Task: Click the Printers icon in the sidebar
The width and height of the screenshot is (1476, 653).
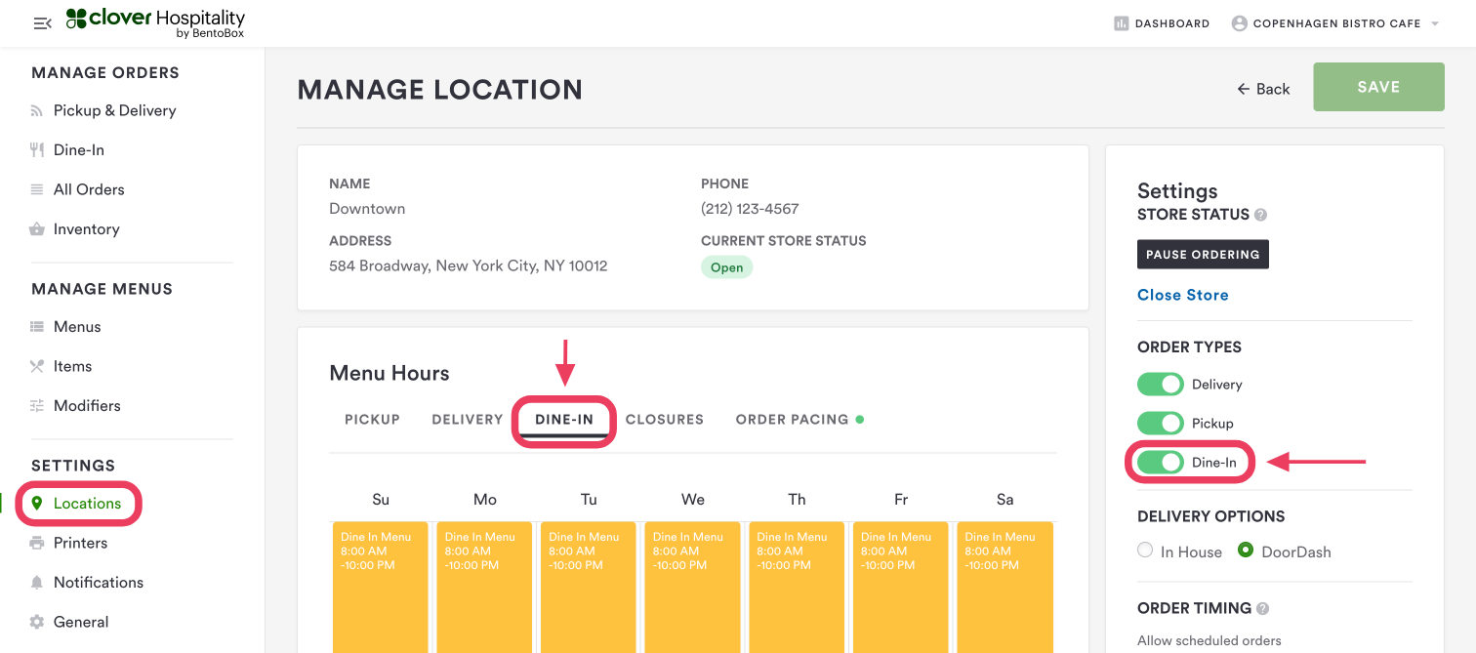Action: 37,543
